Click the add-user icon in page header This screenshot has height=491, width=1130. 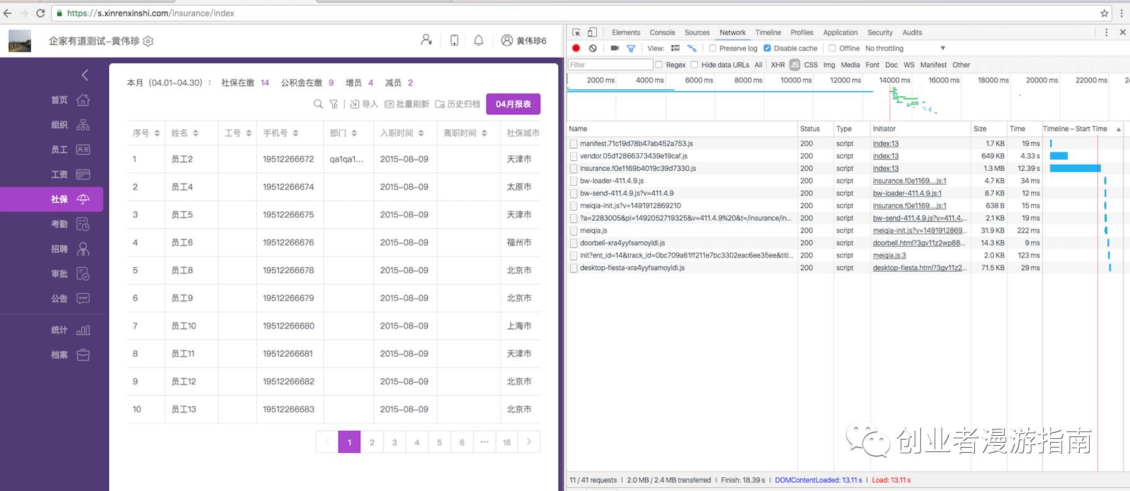coord(426,40)
